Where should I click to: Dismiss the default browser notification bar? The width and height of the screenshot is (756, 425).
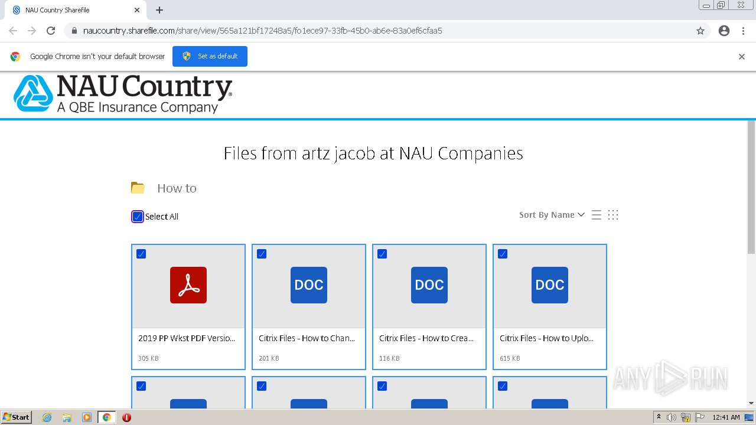coord(742,57)
